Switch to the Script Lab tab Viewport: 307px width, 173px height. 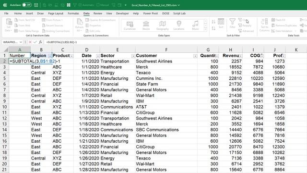tap(179, 13)
